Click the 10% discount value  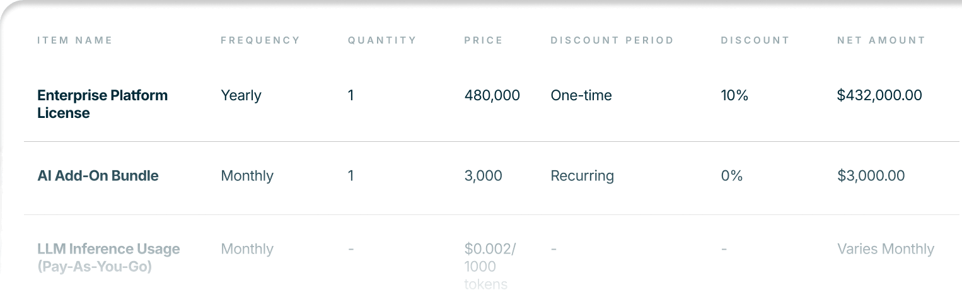(734, 96)
